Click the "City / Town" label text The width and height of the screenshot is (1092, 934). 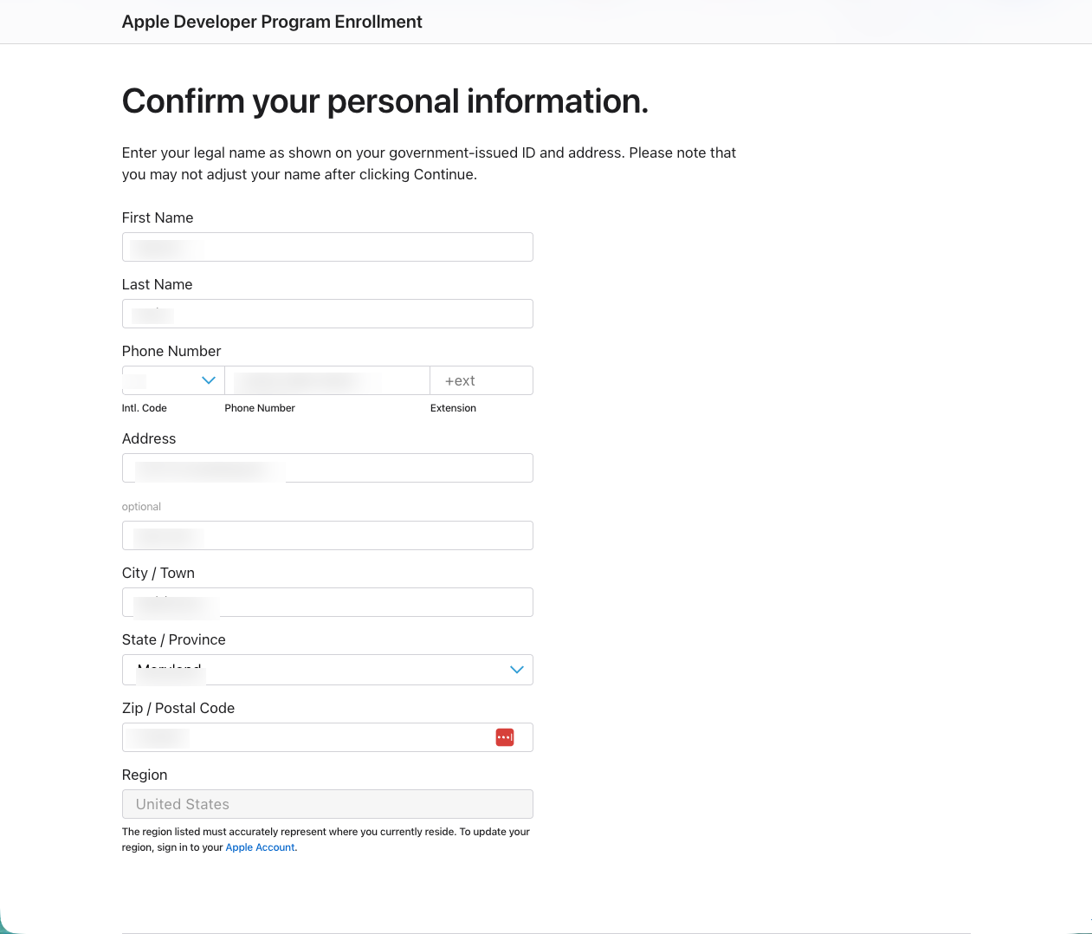158,573
